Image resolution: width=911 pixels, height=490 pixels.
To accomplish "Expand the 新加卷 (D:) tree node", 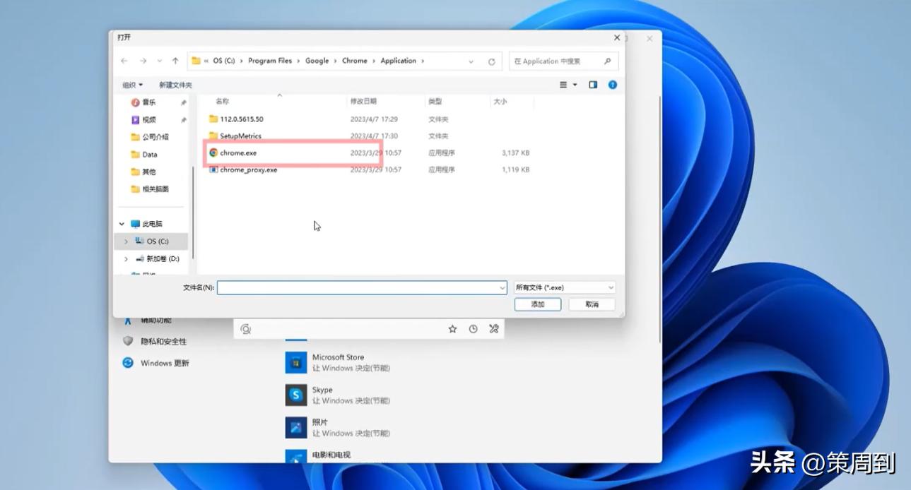I will pos(126,259).
